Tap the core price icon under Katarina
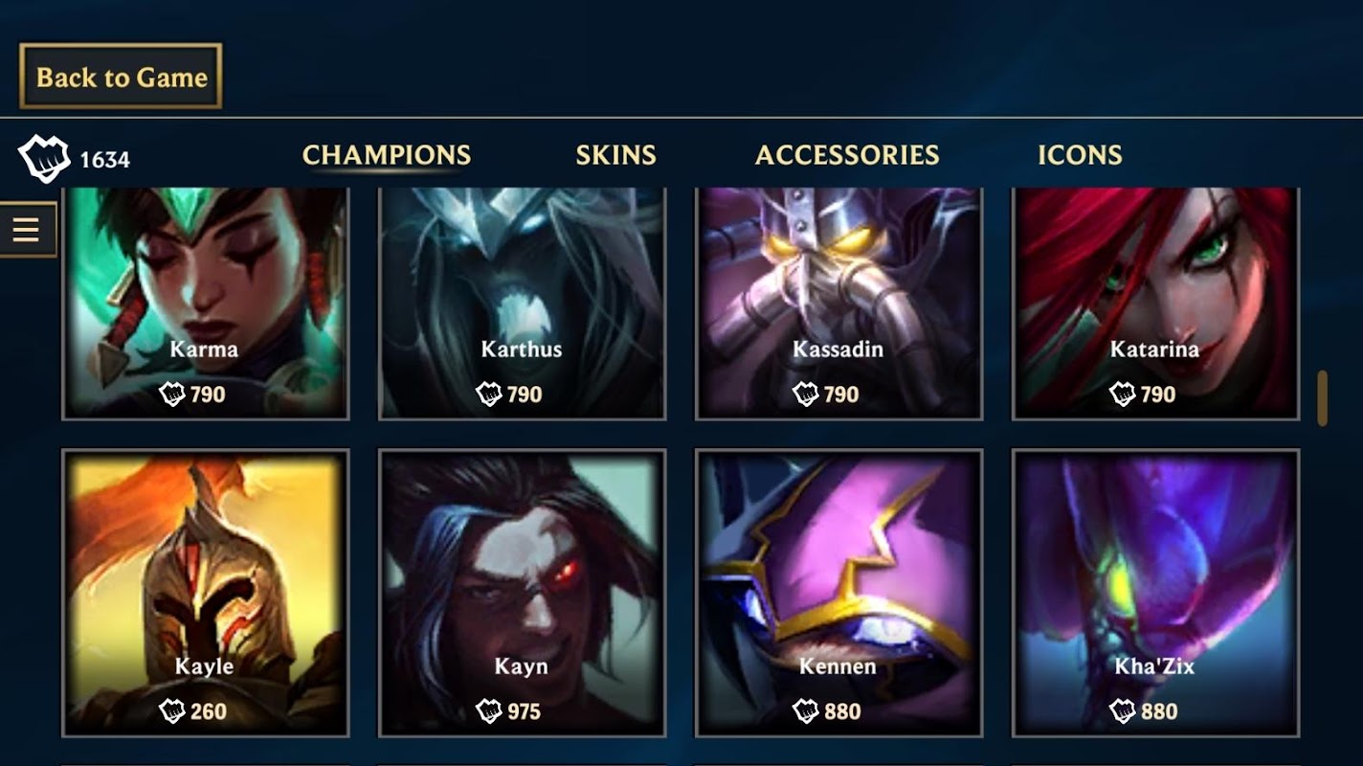This screenshot has width=1363, height=766. point(1122,394)
